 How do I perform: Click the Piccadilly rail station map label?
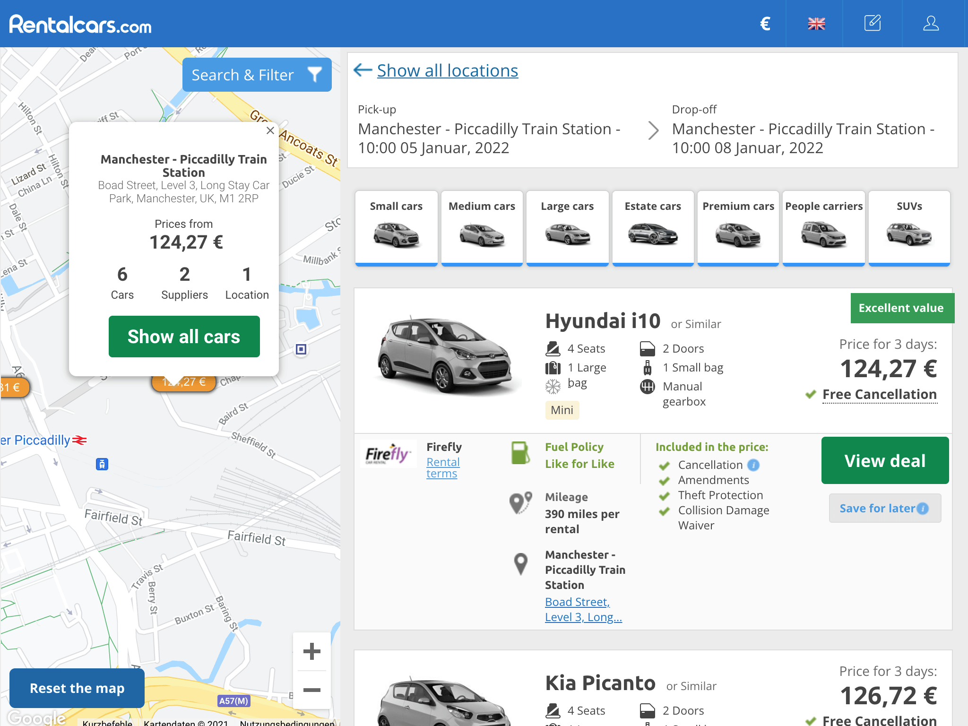43,440
